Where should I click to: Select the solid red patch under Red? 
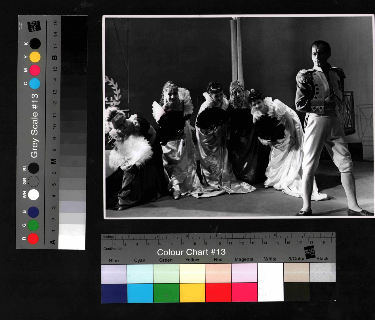218,293
